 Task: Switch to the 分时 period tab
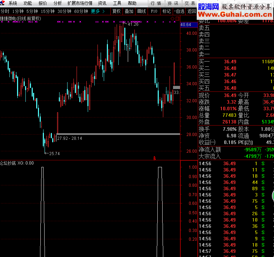pos(5,11)
